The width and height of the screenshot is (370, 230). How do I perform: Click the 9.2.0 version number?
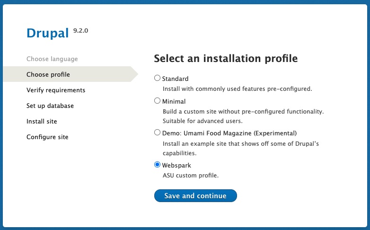(x=81, y=30)
